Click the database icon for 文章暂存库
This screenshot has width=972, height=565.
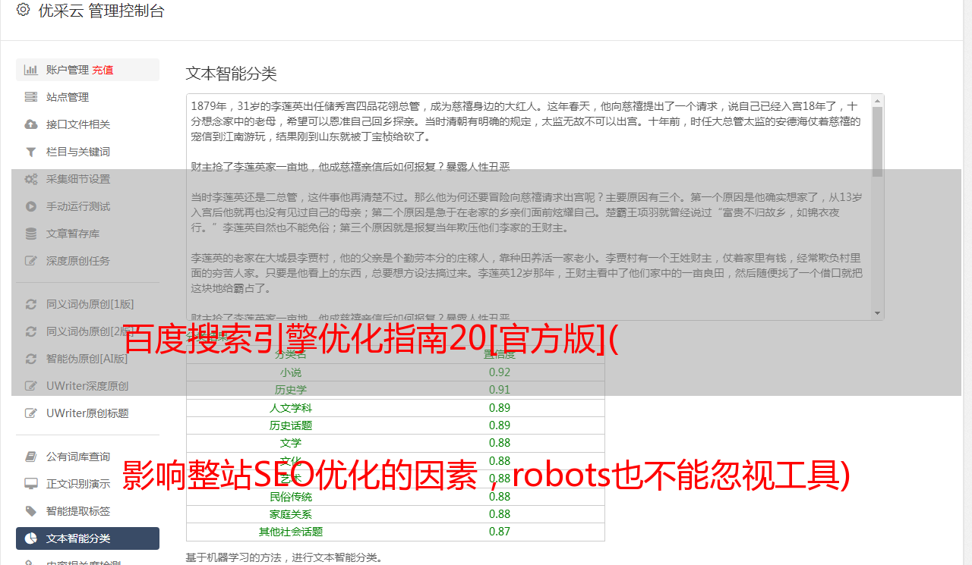30,234
